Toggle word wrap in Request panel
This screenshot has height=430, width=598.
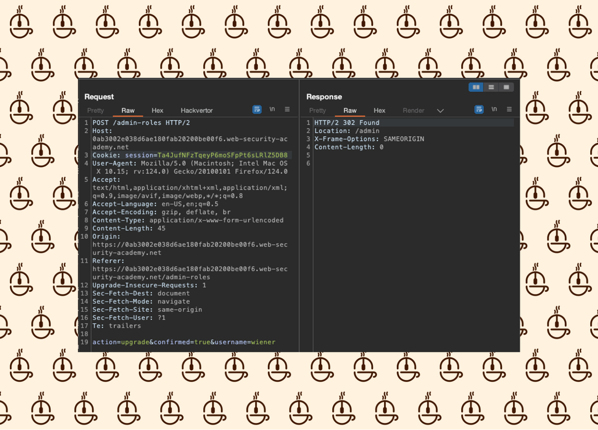pos(257,110)
